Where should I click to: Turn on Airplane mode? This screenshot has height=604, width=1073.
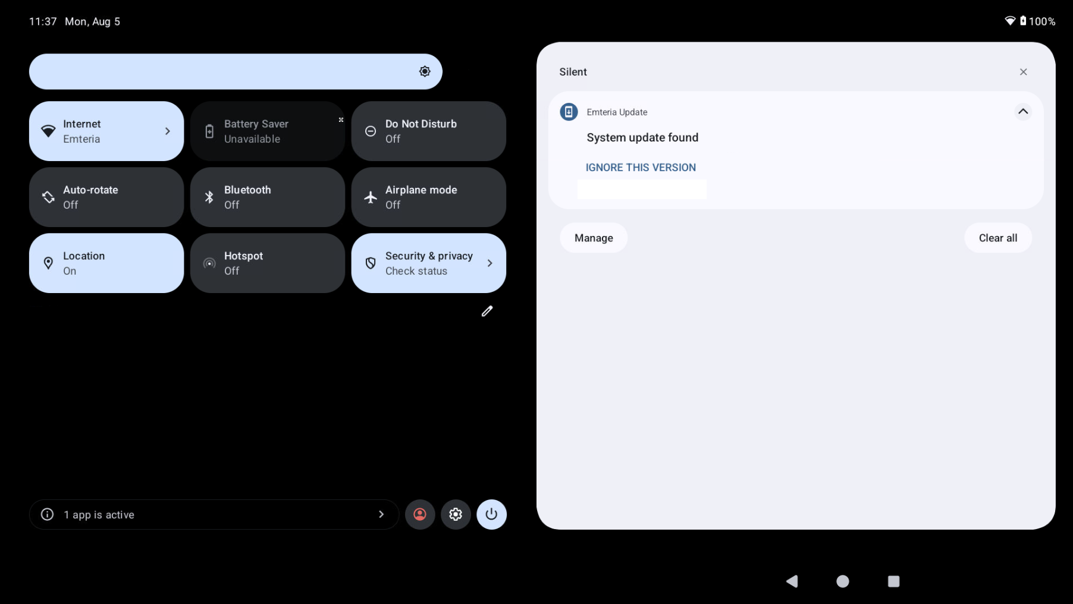pos(428,197)
